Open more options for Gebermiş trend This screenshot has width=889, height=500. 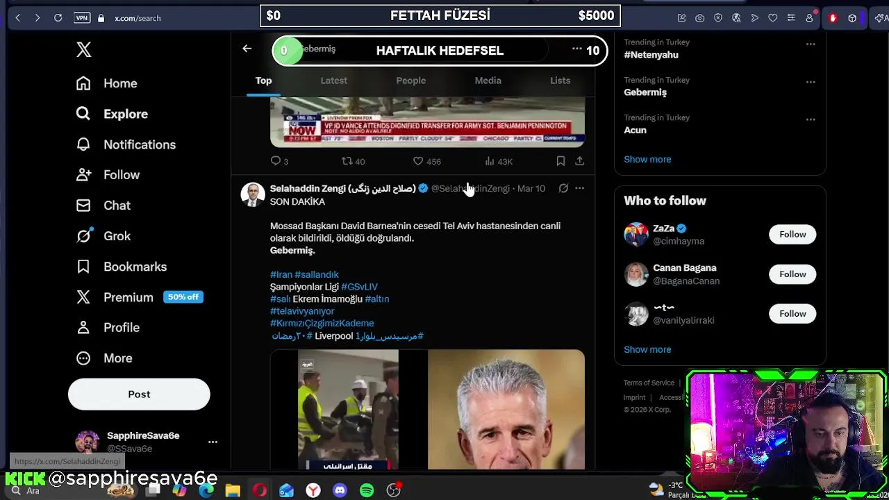click(810, 82)
